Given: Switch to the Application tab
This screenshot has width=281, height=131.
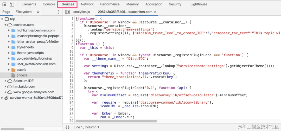Looking at the screenshot, I should (x=154, y=4).
